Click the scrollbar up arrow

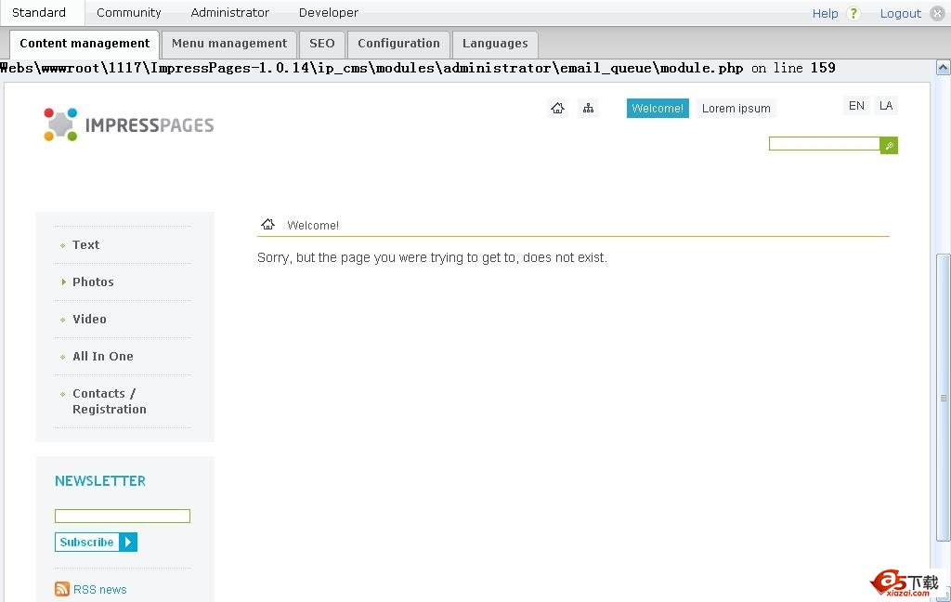(944, 68)
